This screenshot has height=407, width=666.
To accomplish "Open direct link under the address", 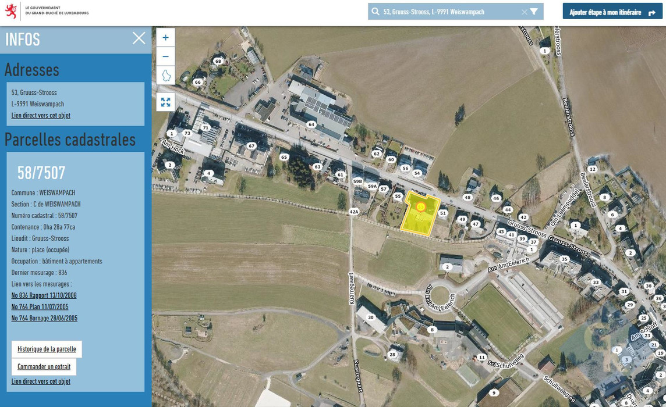I will tap(41, 115).
